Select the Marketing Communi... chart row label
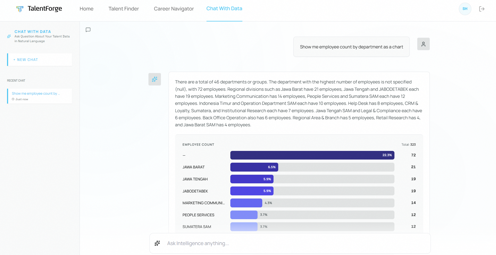This screenshot has width=496, height=255. [x=203, y=203]
